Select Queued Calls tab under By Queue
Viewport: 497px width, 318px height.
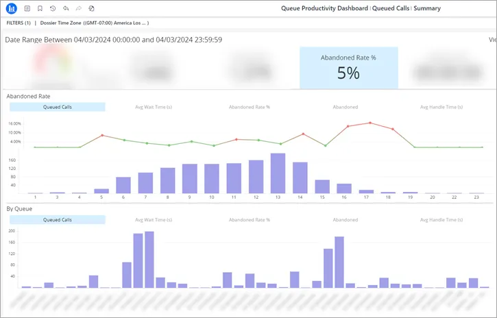58,220
